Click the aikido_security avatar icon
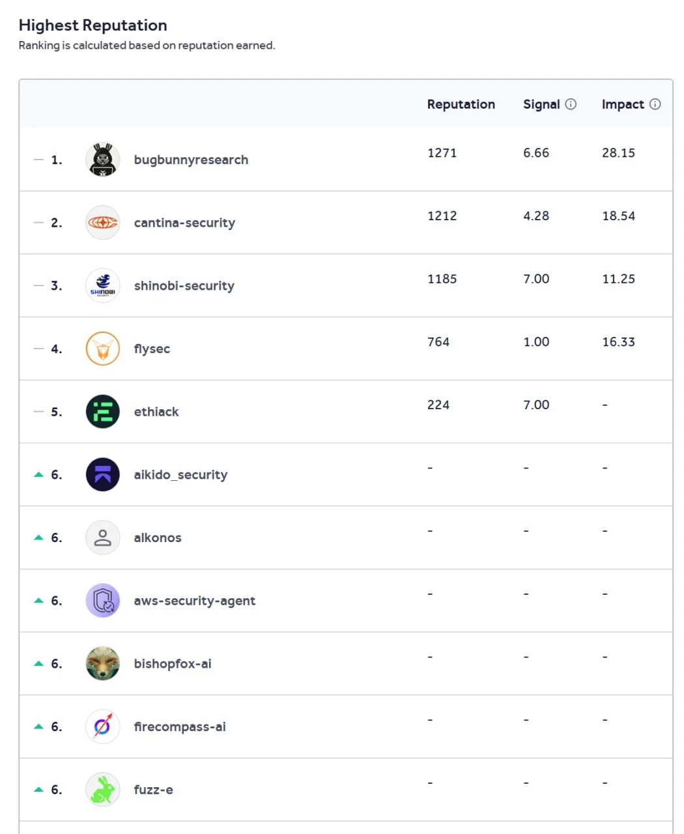684x834 pixels. click(102, 474)
